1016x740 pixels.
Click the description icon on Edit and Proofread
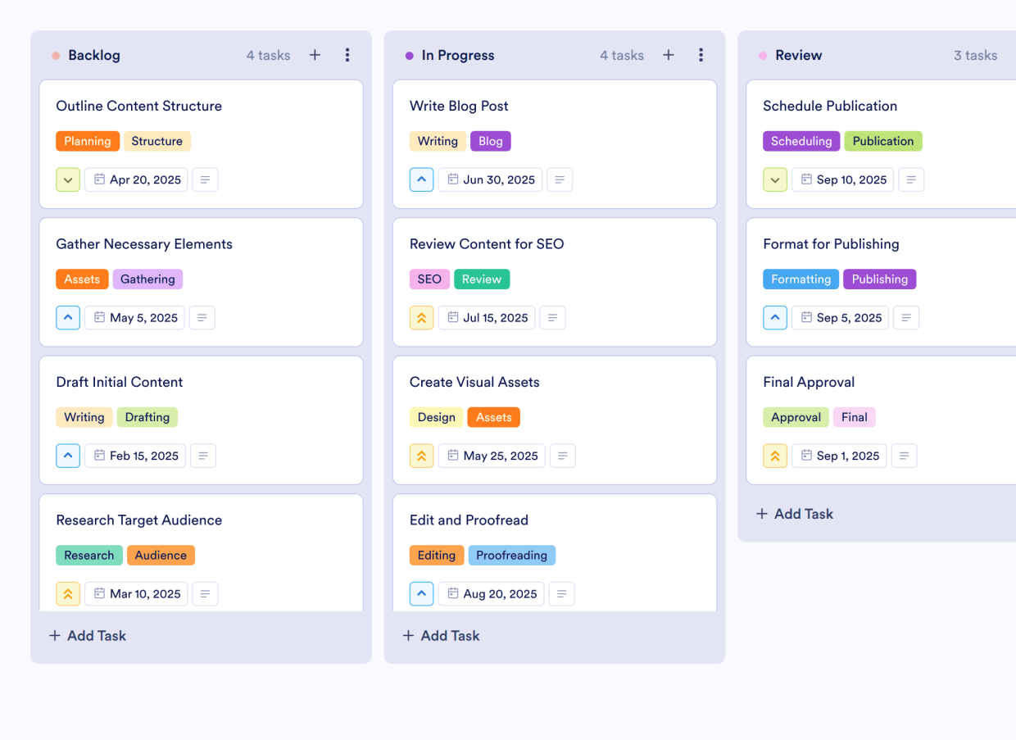click(x=561, y=593)
